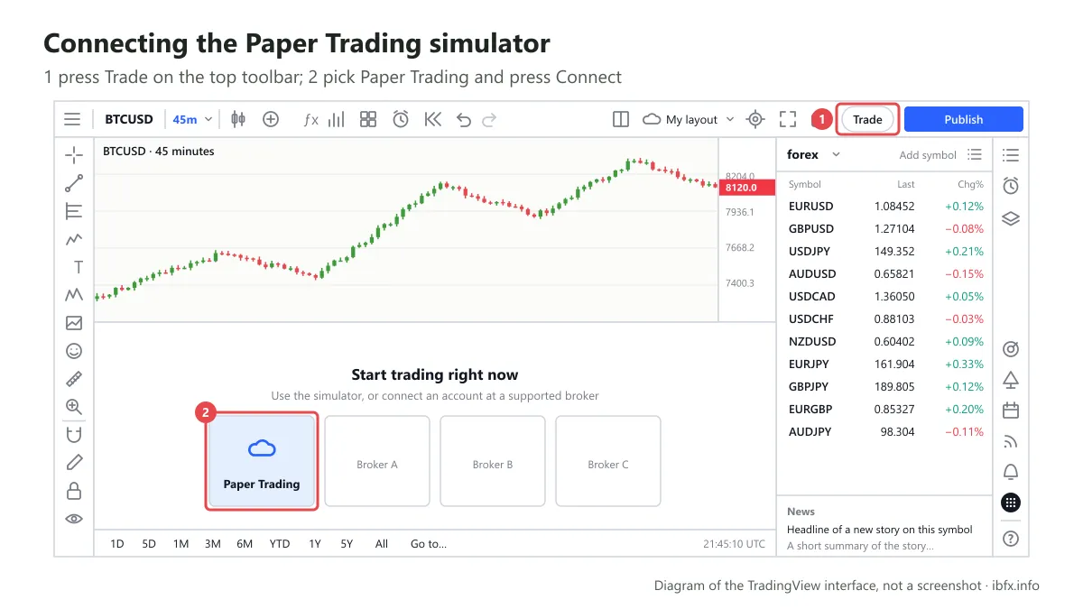Screen dimensions: 1083x609
Task: Open the right sidebar help question icon
Action: (1011, 539)
